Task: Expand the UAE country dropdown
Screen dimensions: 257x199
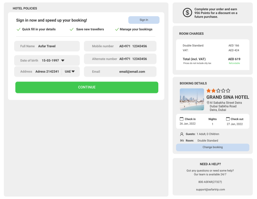Action: tap(73, 72)
